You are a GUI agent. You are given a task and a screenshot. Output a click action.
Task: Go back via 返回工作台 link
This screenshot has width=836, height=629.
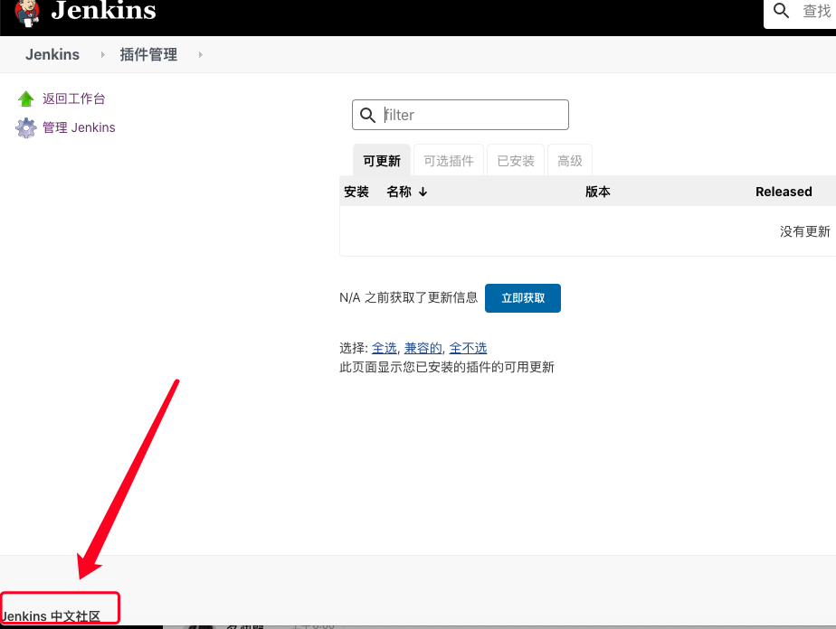[73, 99]
